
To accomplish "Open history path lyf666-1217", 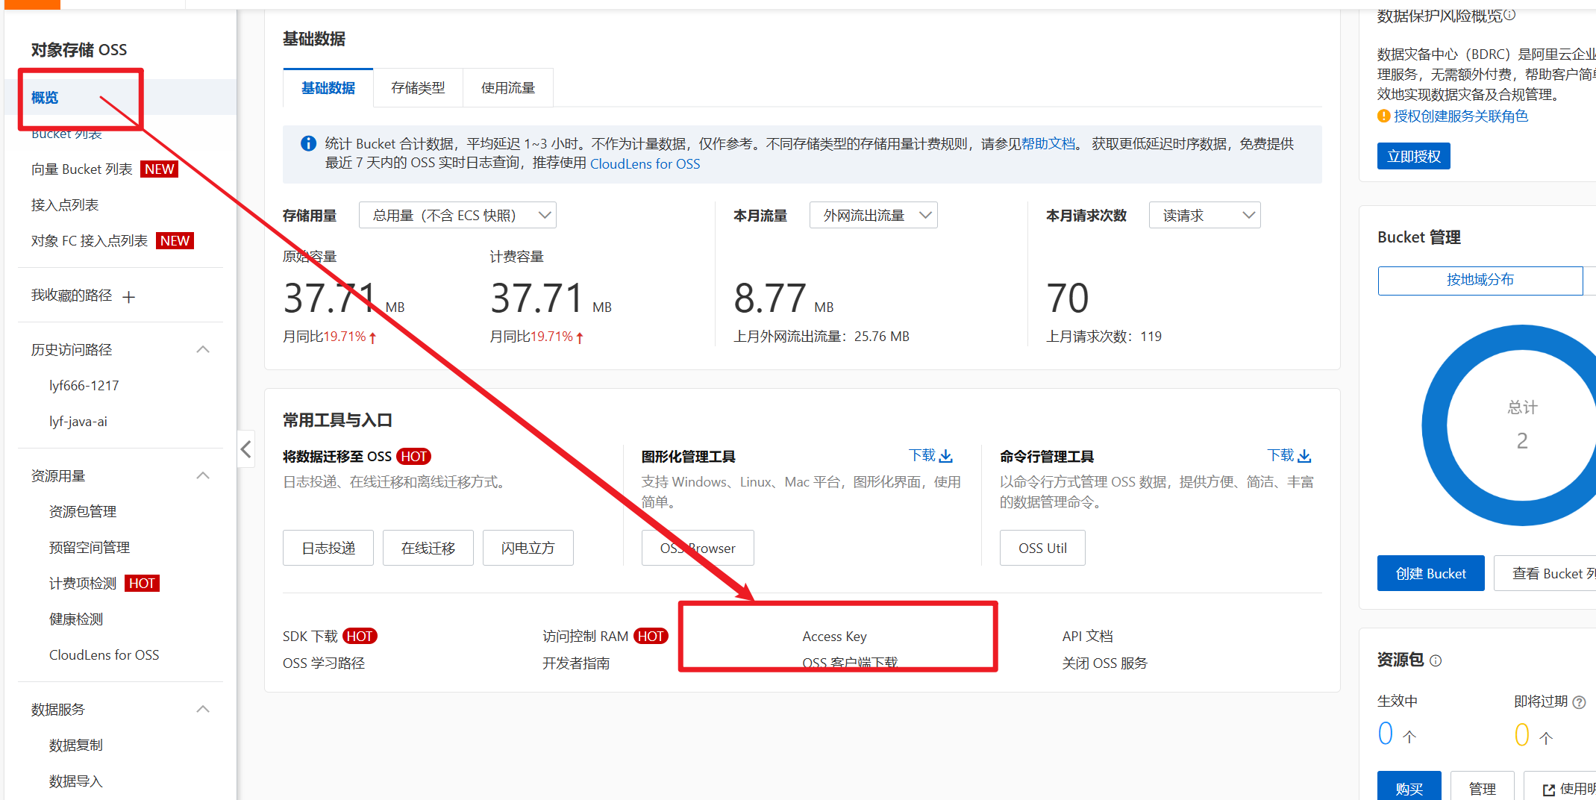I will (x=84, y=386).
